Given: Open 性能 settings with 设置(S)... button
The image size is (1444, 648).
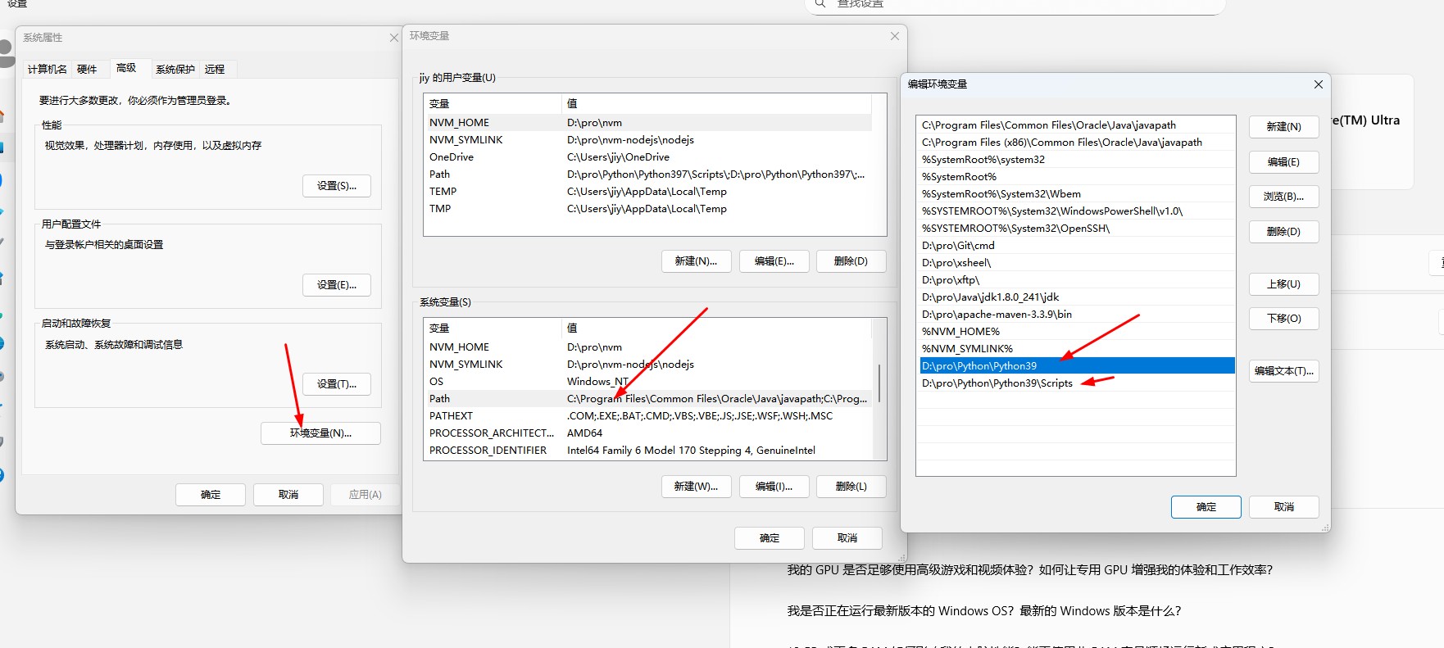Looking at the screenshot, I should coord(337,186).
